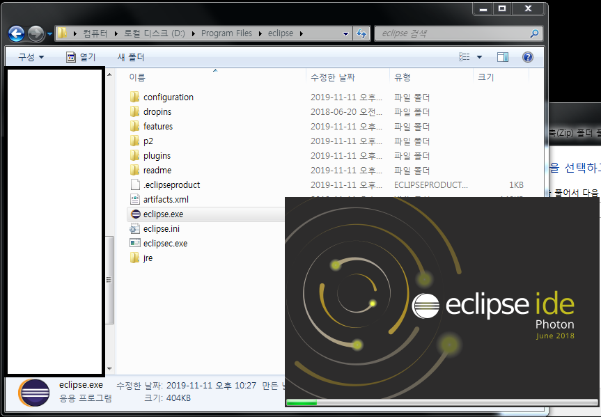The height and width of the screenshot is (417, 601).
Task: Create a folder with 새 폴더
Action: pos(131,57)
